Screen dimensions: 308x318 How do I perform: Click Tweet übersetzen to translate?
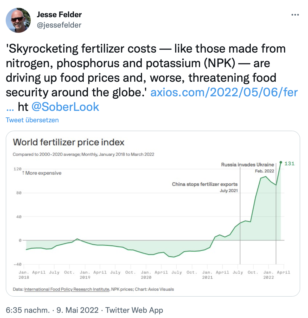point(32,120)
